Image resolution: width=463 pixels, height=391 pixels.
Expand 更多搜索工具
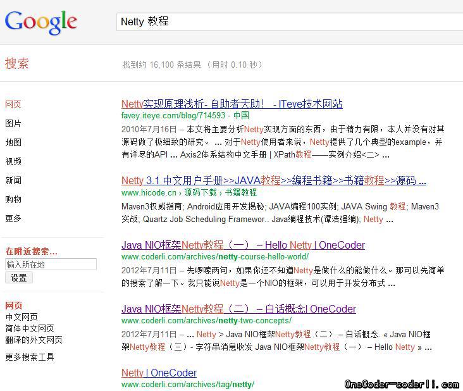30,357
